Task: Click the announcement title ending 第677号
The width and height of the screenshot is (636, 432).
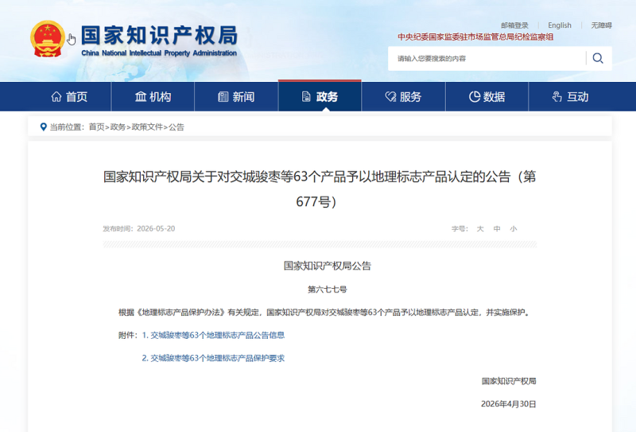Action: [320, 189]
